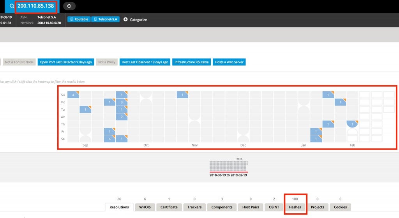Switch to the Hashes tab
This screenshot has width=399, height=218.
[295, 207]
